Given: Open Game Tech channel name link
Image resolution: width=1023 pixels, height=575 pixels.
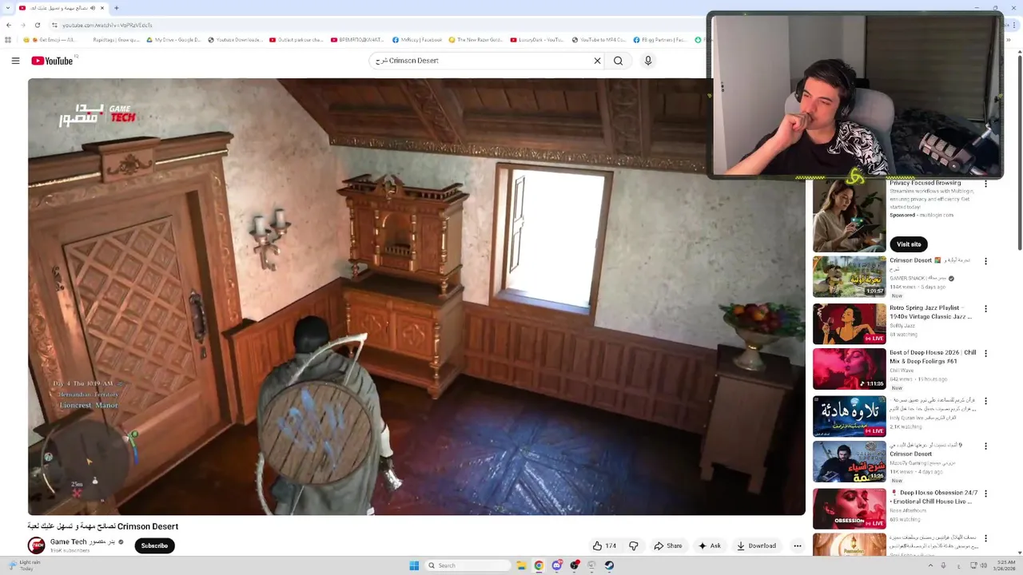Looking at the screenshot, I should pos(83,541).
